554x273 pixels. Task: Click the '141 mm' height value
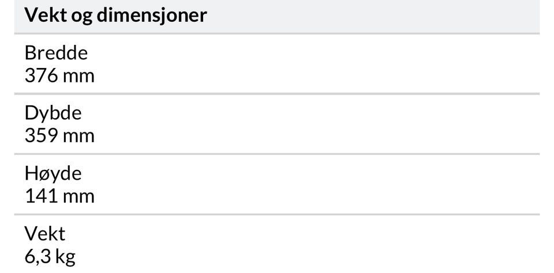click(x=59, y=196)
